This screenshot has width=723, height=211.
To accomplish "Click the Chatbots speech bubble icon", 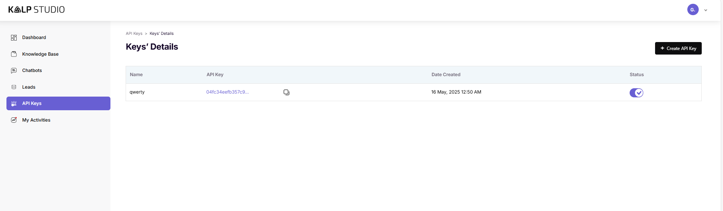I will coord(14,70).
